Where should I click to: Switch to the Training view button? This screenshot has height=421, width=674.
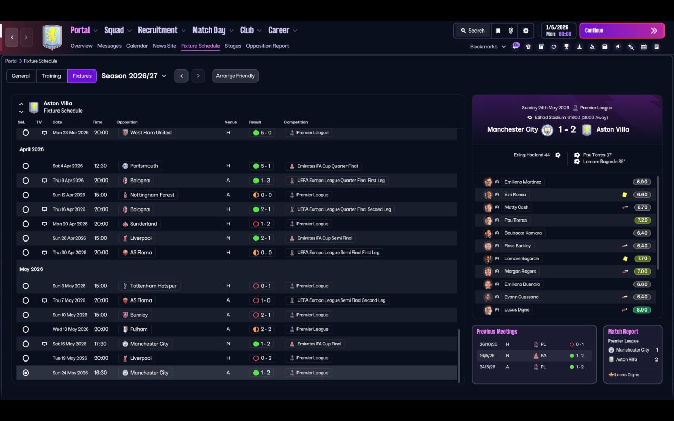pyautogui.click(x=51, y=76)
